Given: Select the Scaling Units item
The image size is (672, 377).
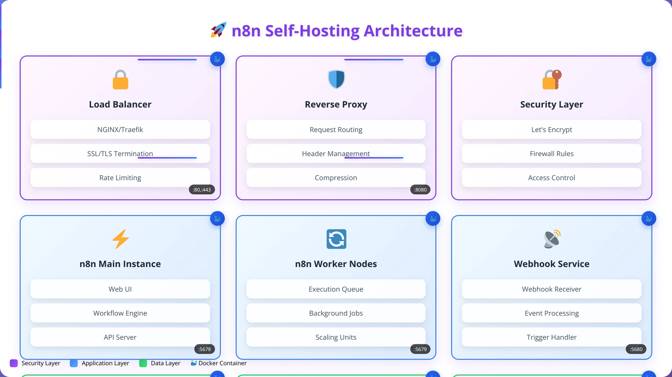Looking at the screenshot, I should [x=336, y=337].
